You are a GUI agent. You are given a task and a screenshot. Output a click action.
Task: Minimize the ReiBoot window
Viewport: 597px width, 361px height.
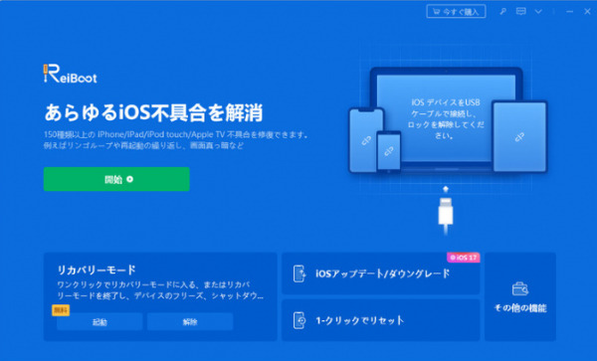[569, 12]
